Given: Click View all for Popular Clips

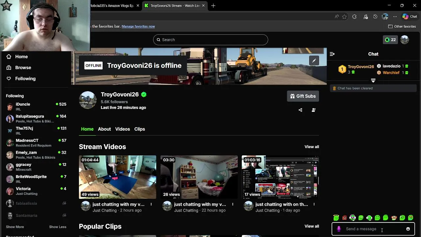Looking at the screenshot, I should 312,226.
